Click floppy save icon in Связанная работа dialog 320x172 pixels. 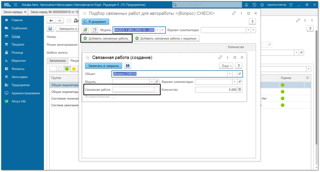[x=128, y=66]
